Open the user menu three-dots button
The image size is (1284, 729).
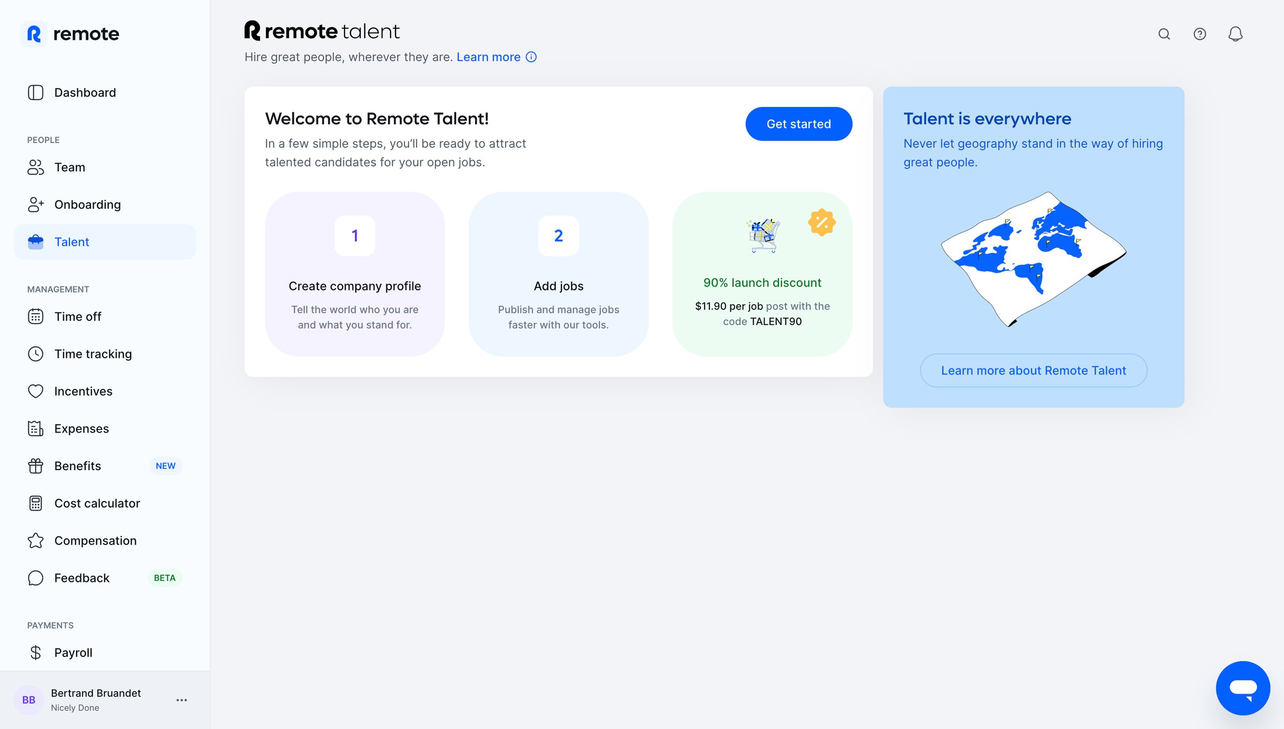182,700
